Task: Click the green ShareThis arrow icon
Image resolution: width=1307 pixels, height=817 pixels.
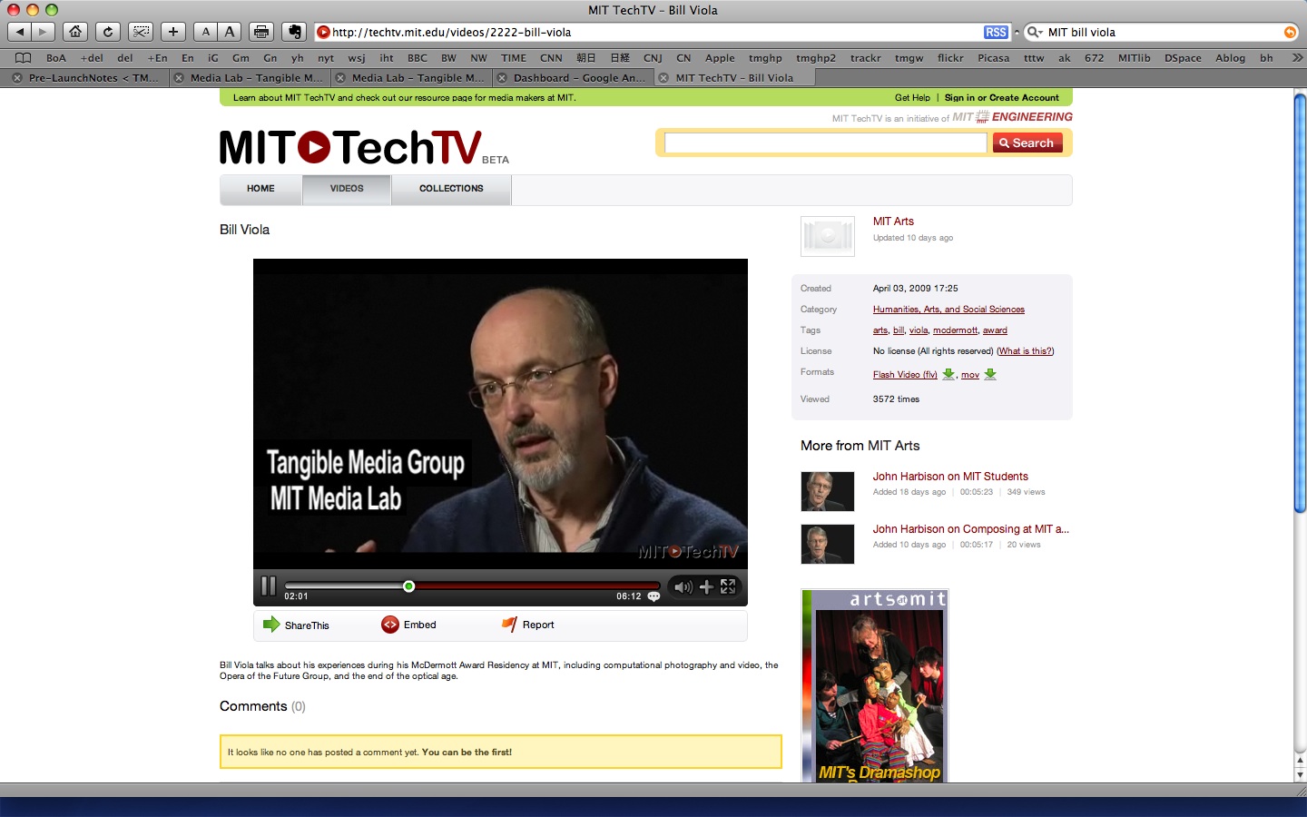Action: pos(270,625)
